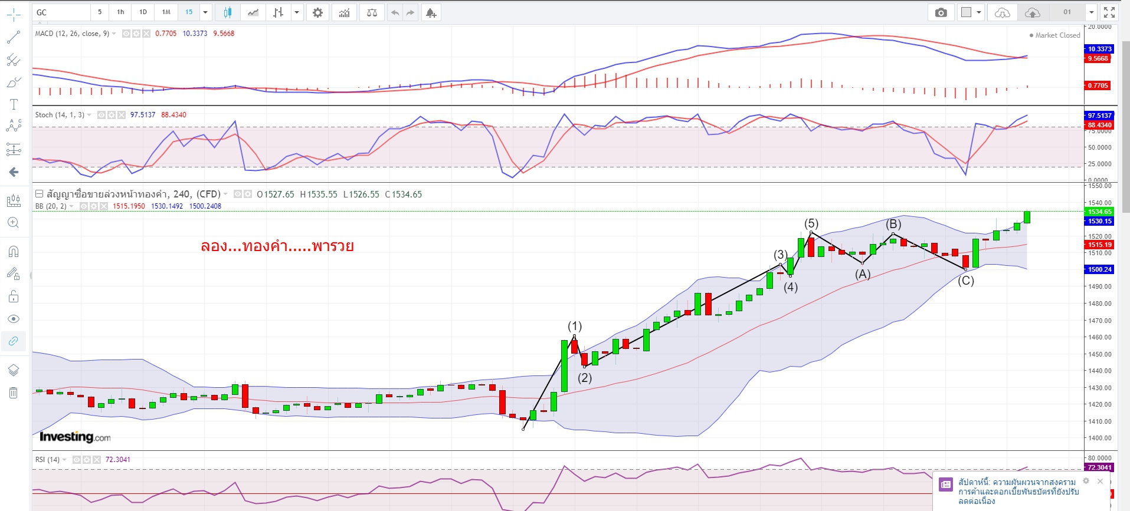Viewport: 1130px width, 511px height.
Task: Remove the RSI indicator
Action: 97,460
